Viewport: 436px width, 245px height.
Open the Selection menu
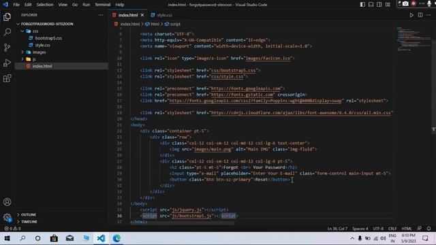click(x=45, y=5)
